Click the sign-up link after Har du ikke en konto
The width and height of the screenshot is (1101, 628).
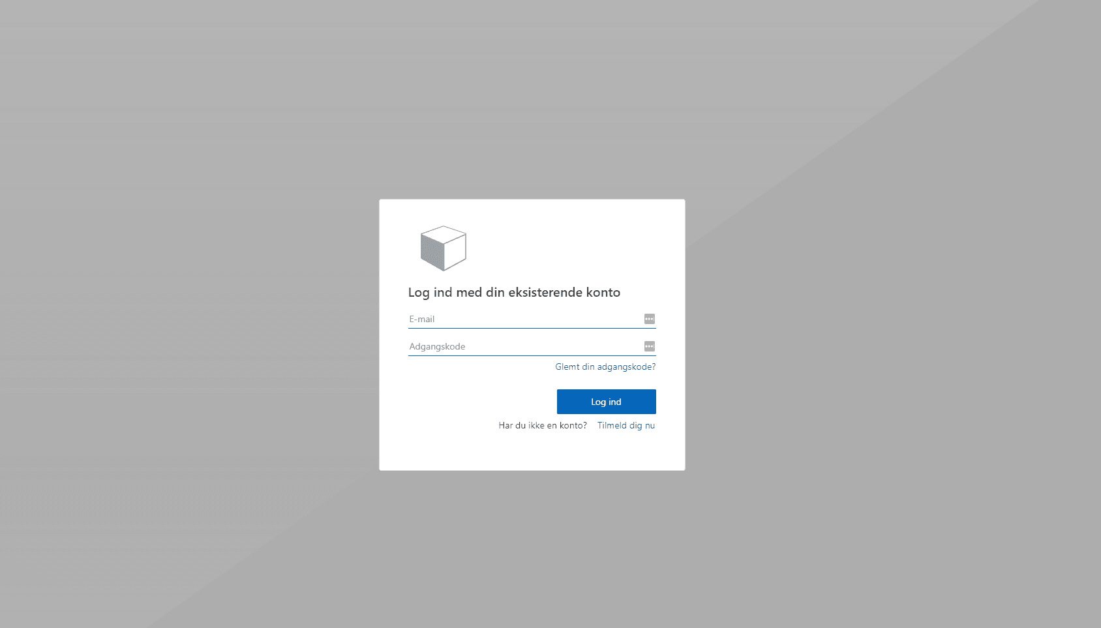pyautogui.click(x=625, y=425)
